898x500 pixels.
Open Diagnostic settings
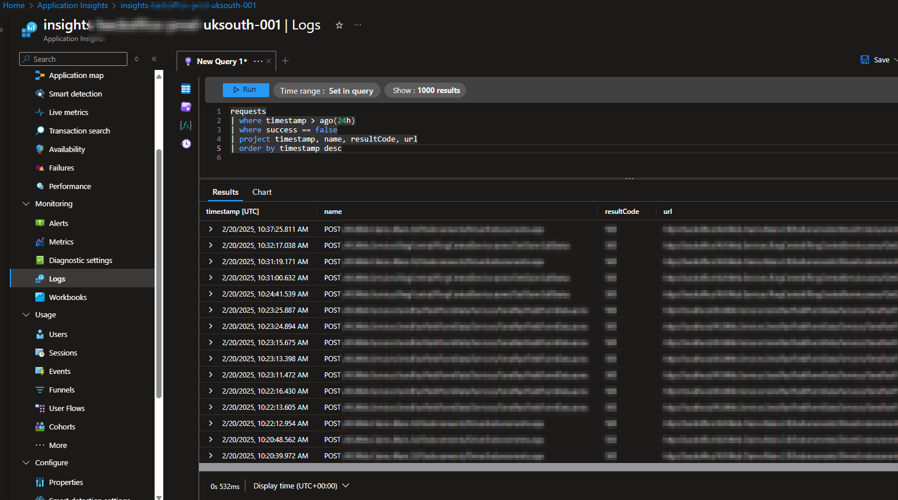click(80, 260)
